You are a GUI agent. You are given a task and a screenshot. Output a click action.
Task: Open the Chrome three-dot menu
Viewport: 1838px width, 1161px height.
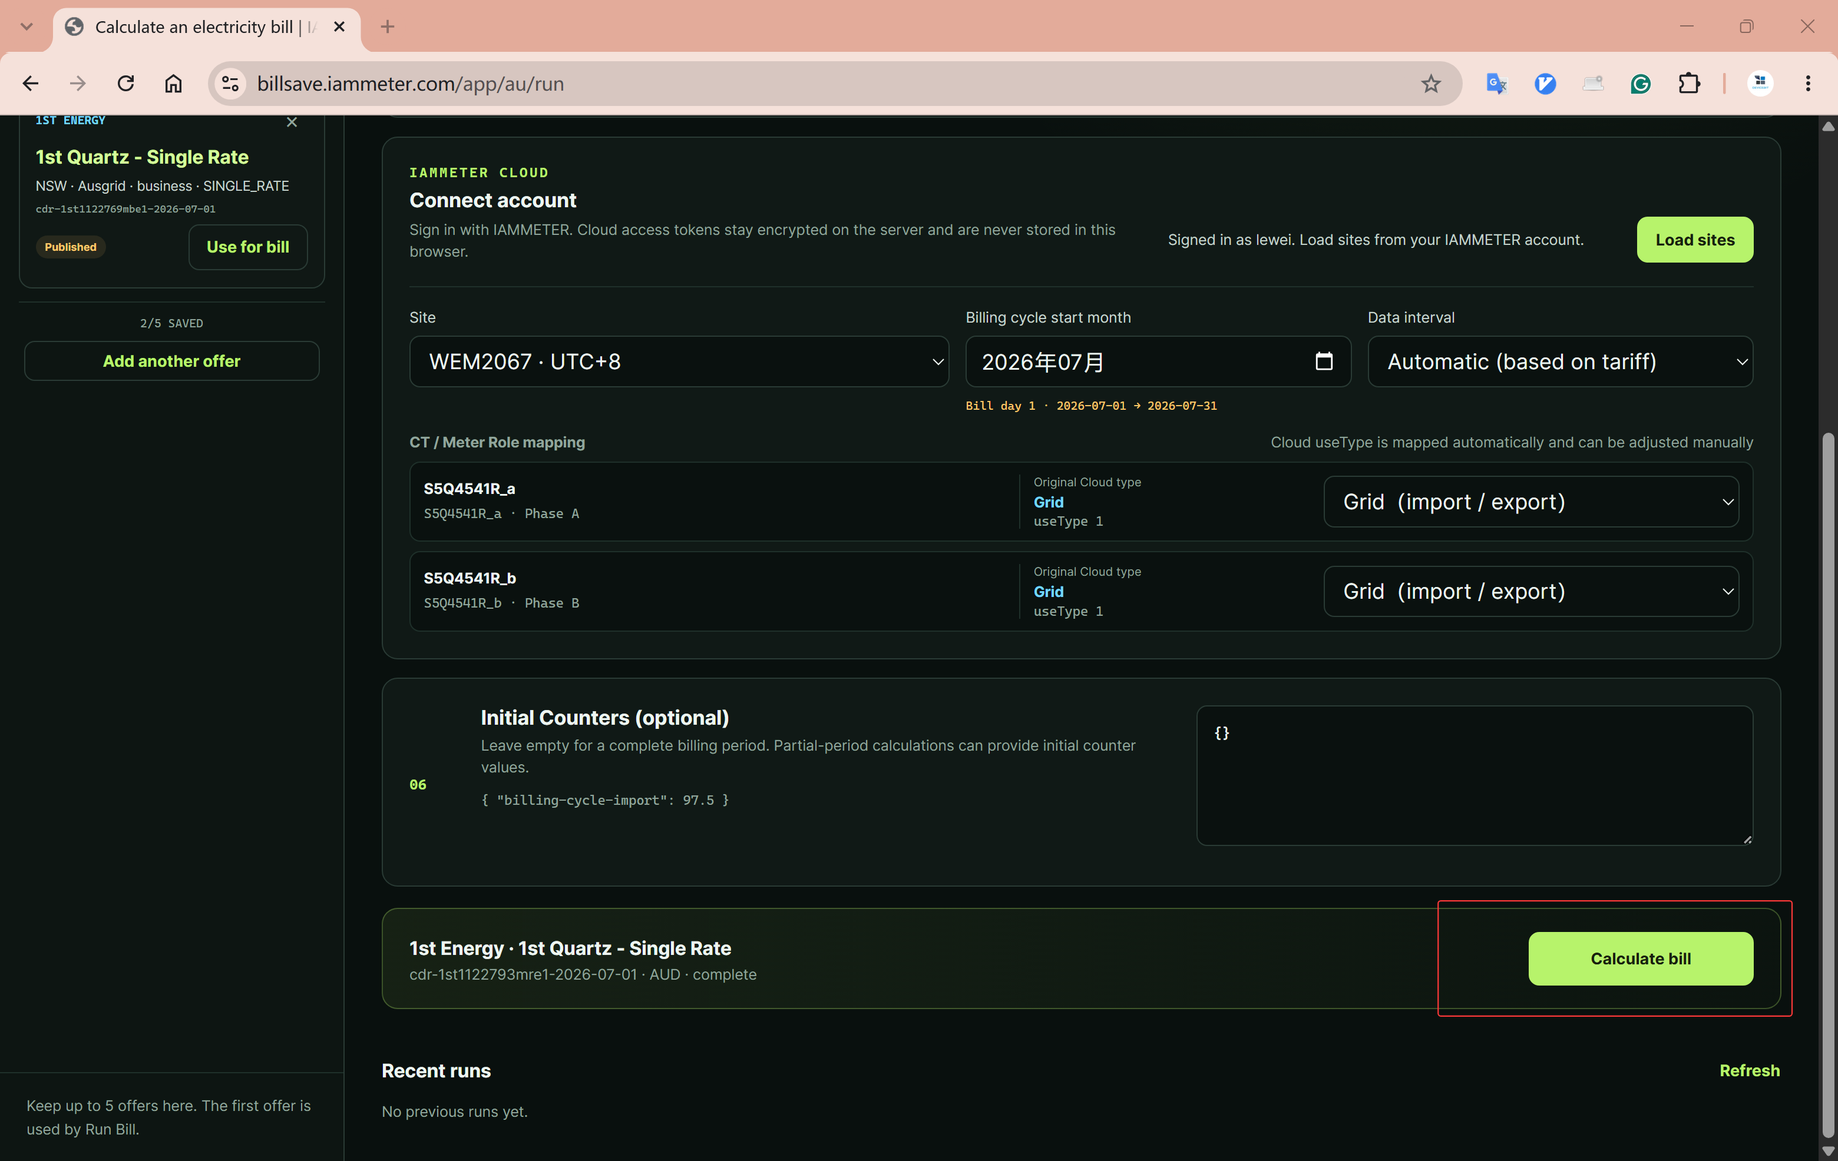tap(1807, 84)
